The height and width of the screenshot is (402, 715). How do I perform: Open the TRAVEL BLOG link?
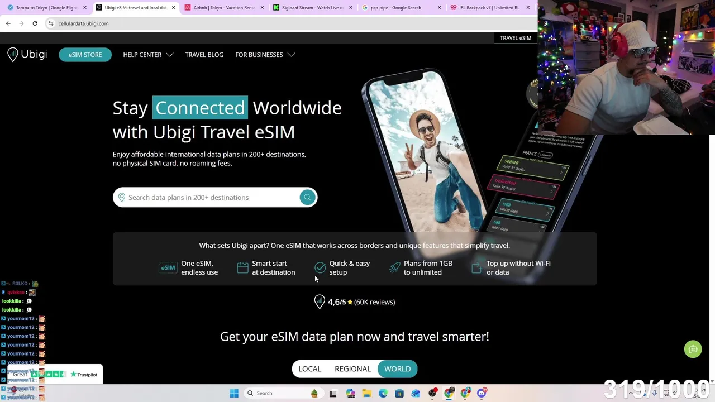[x=204, y=55]
